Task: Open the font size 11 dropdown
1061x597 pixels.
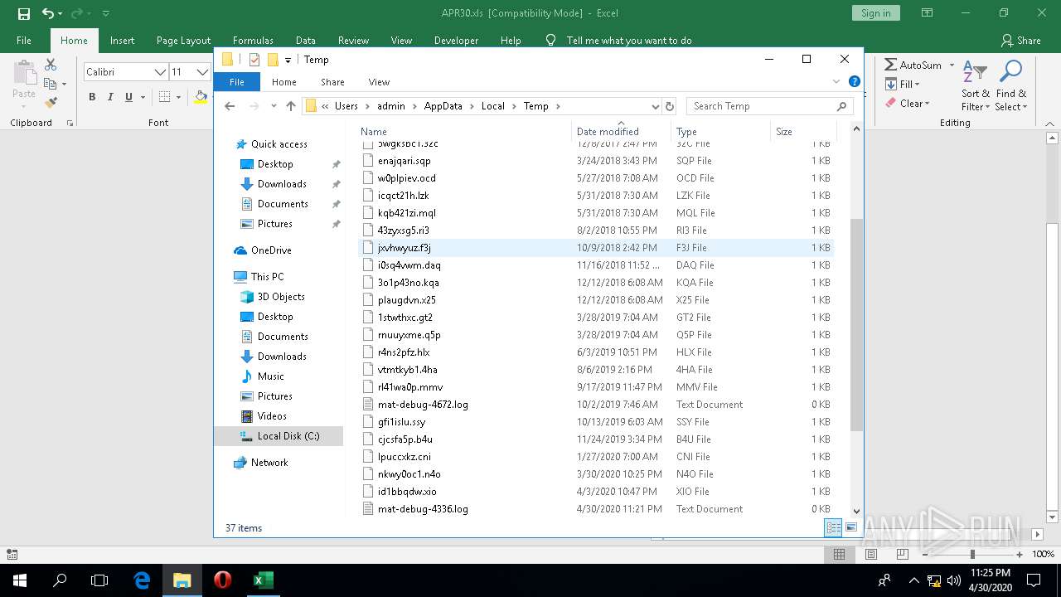Action: 201,72
